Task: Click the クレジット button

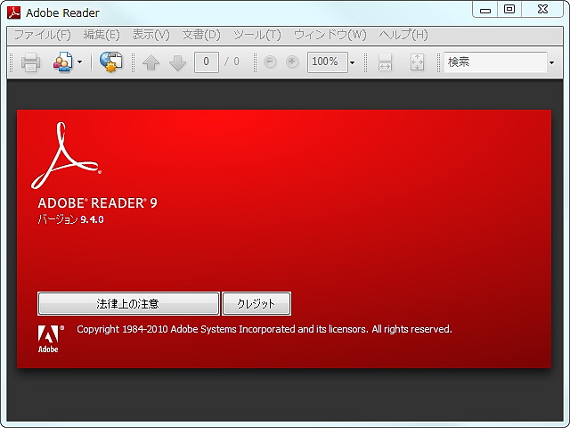Action: 256,303
